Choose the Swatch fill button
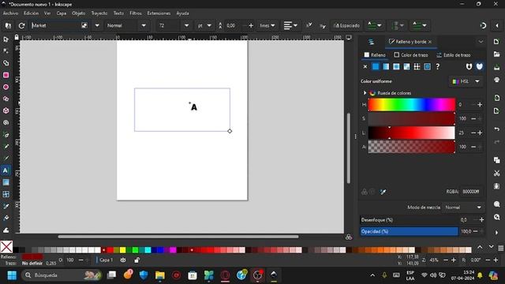Screen dimensions: 505x284 (427, 66)
